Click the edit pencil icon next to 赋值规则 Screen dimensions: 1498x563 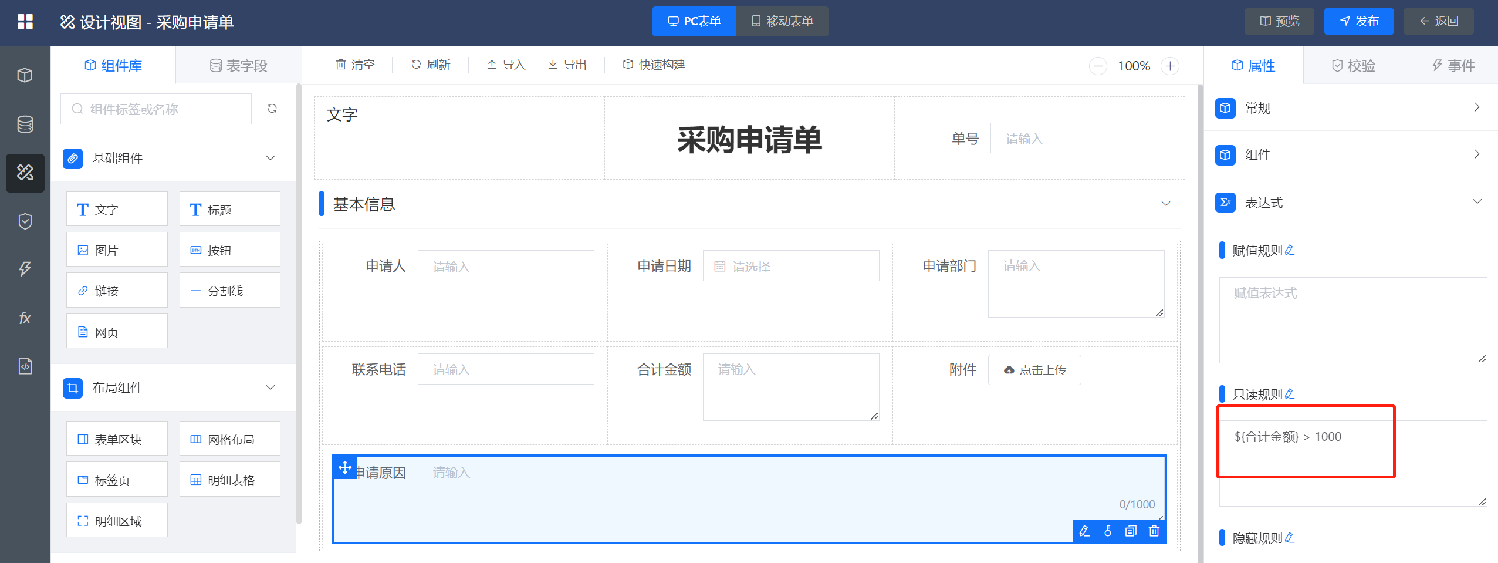[x=1290, y=251]
